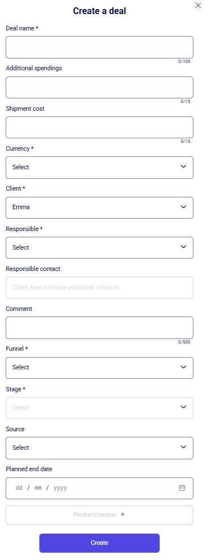208x560 pixels.
Task: Open the Currency select box
Action: 100,168
